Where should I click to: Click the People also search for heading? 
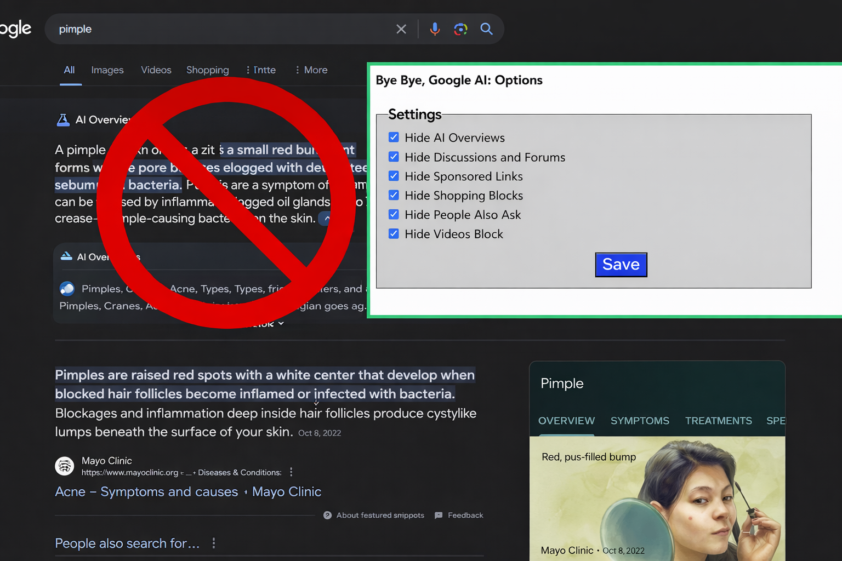pos(127,543)
